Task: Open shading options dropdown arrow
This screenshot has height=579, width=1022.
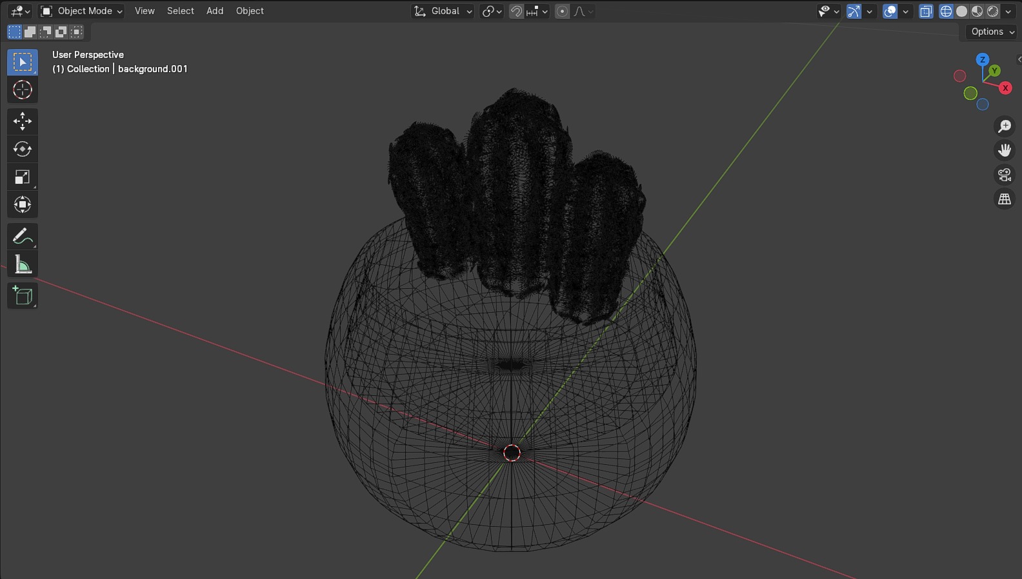Action: pos(1008,11)
